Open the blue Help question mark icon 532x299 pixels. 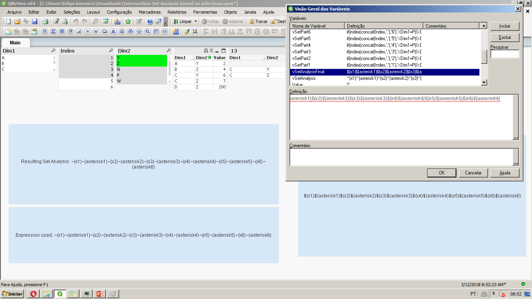click(x=150, y=21)
